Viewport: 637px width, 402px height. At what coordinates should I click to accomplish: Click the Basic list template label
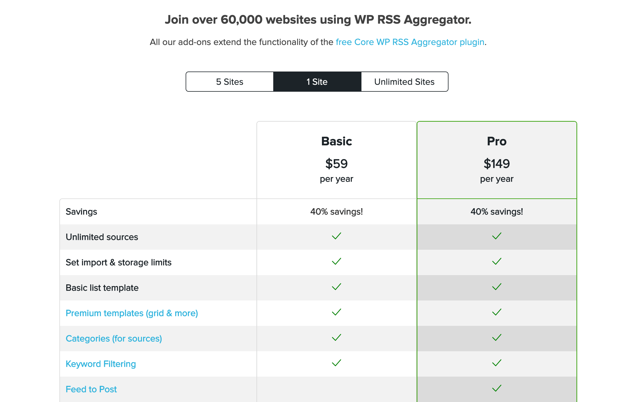[102, 288]
